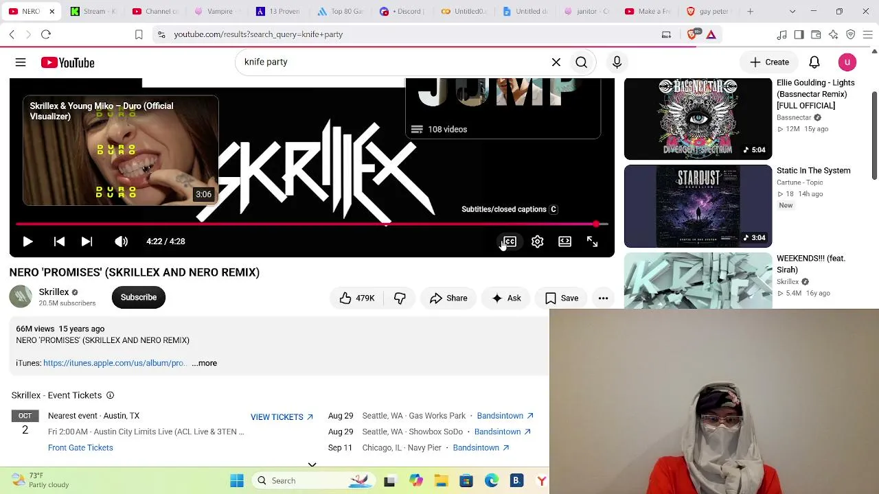This screenshot has height=494, width=879.
Task: Seek on the red video progress bar
Action: (x=312, y=224)
